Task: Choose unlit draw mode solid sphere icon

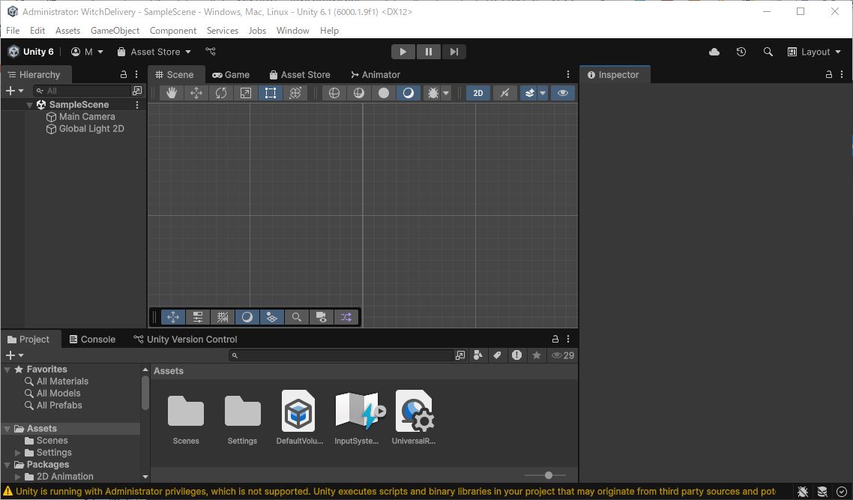Action: pyautogui.click(x=384, y=93)
